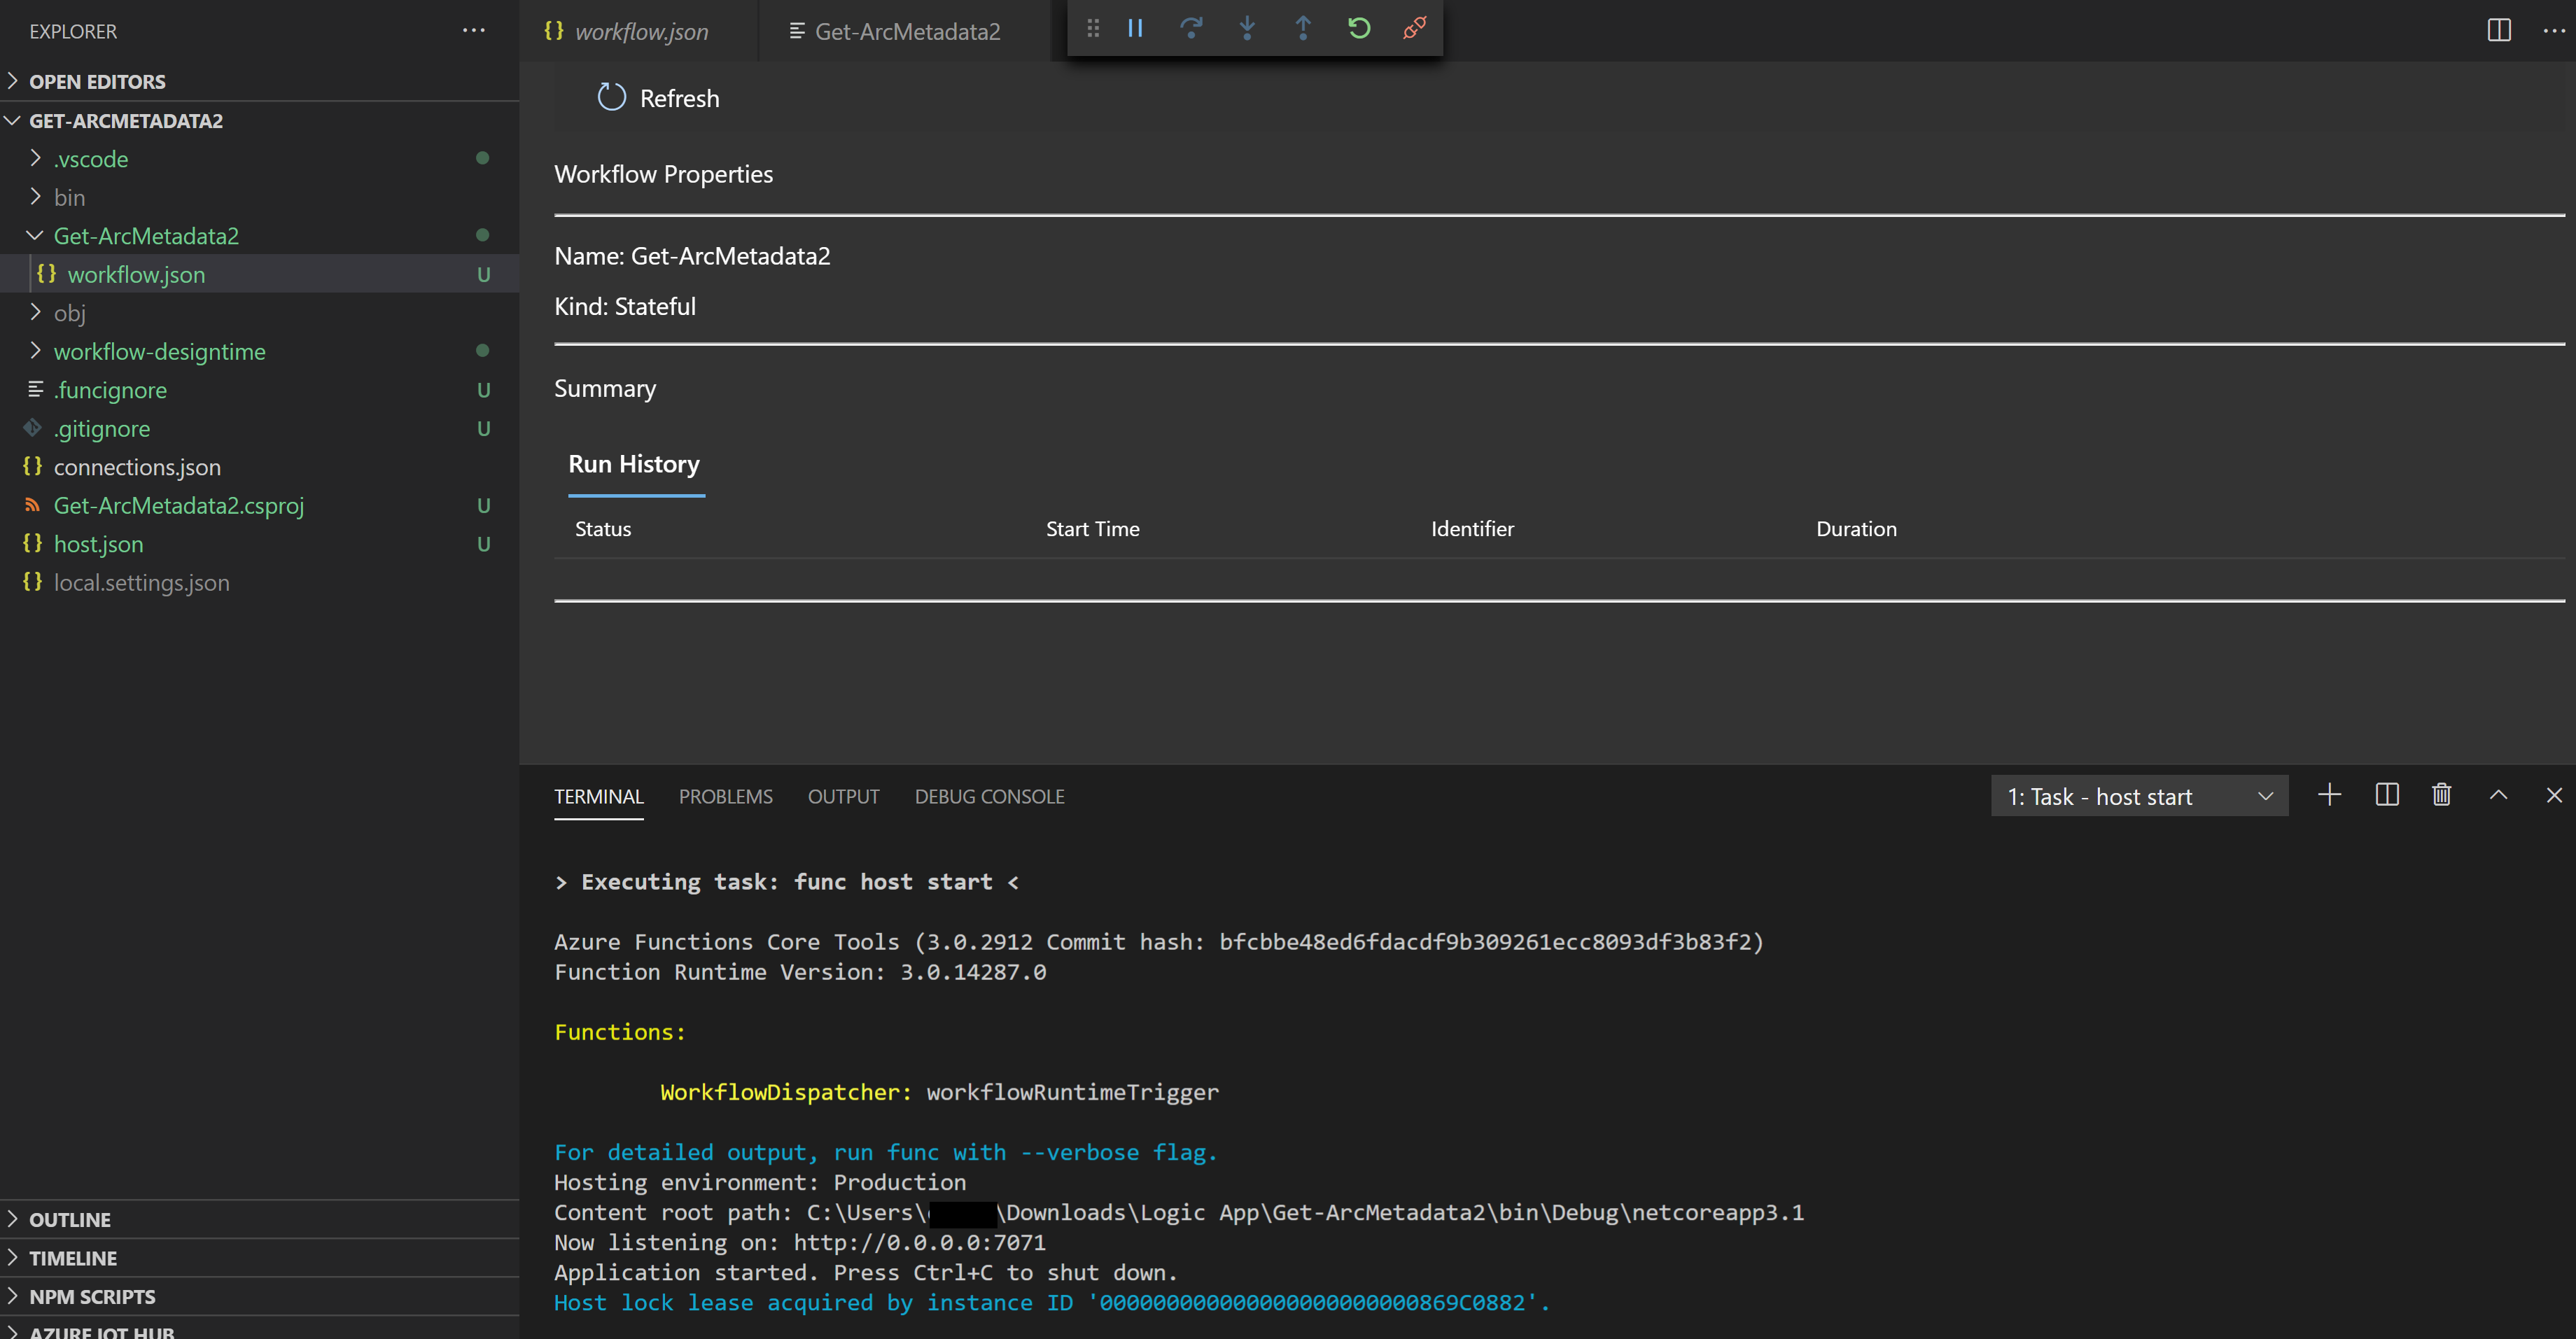2576x1339 pixels.
Task: Open the terminal selector dropdown 'Task - host start'
Action: click(x=2139, y=797)
